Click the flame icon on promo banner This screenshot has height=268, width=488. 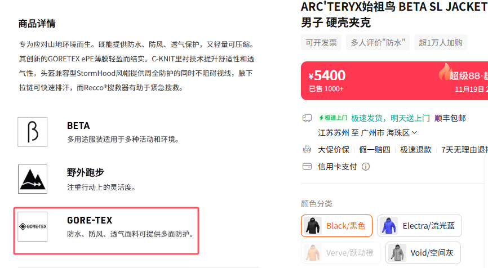445,72
